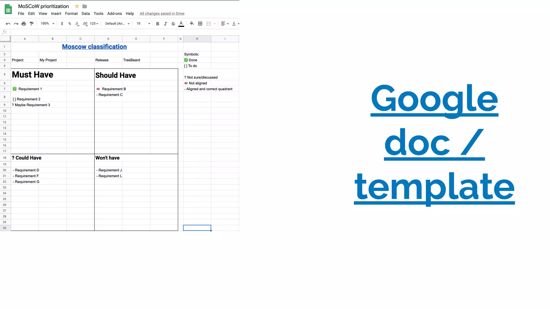Select the '? Maybe Requirement 3' cell
550x309 pixels.
tap(25, 105)
